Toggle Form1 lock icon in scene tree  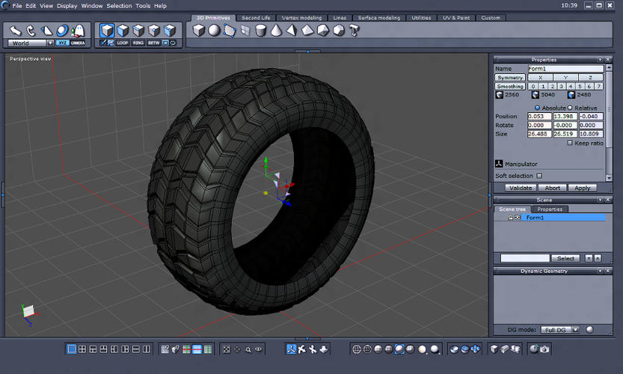point(510,218)
